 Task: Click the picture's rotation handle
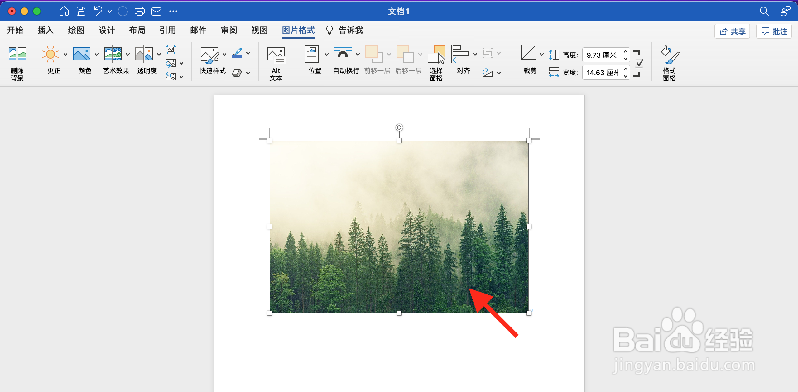coord(399,127)
